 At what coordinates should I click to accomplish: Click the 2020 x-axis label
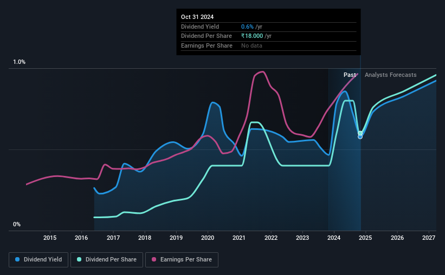coord(208,238)
